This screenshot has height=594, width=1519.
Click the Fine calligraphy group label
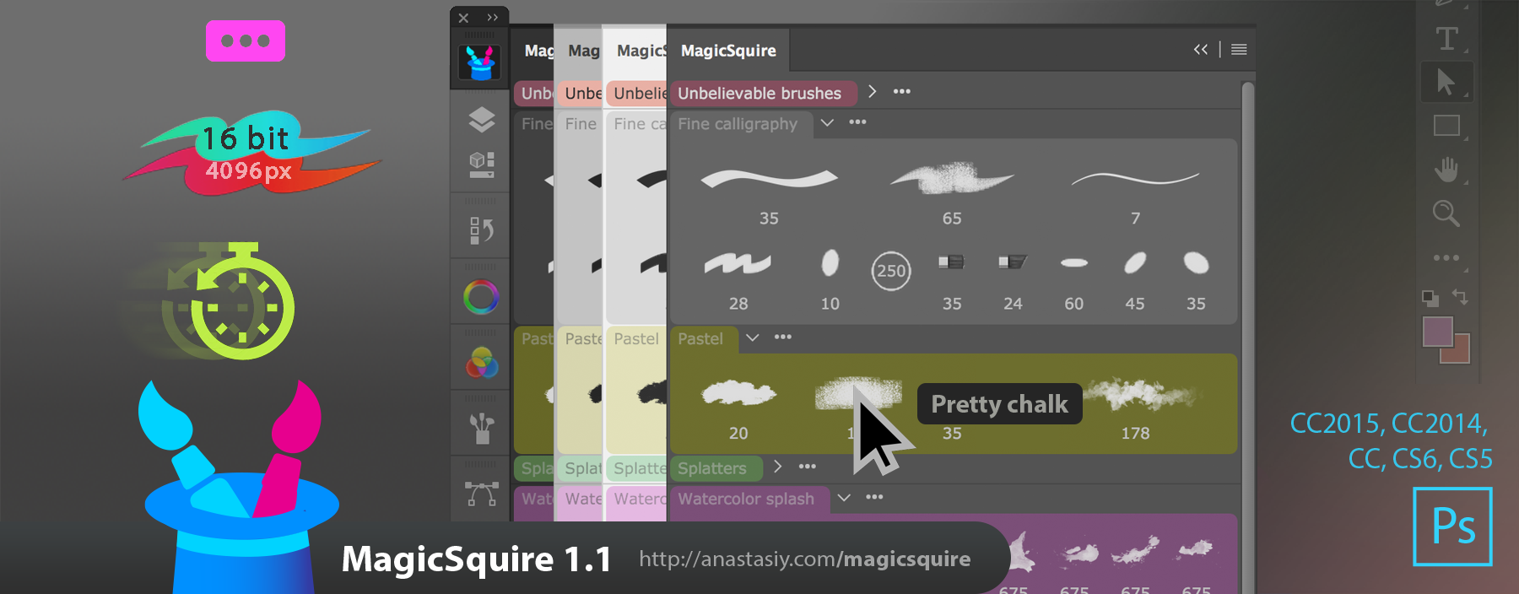pyautogui.click(x=738, y=124)
